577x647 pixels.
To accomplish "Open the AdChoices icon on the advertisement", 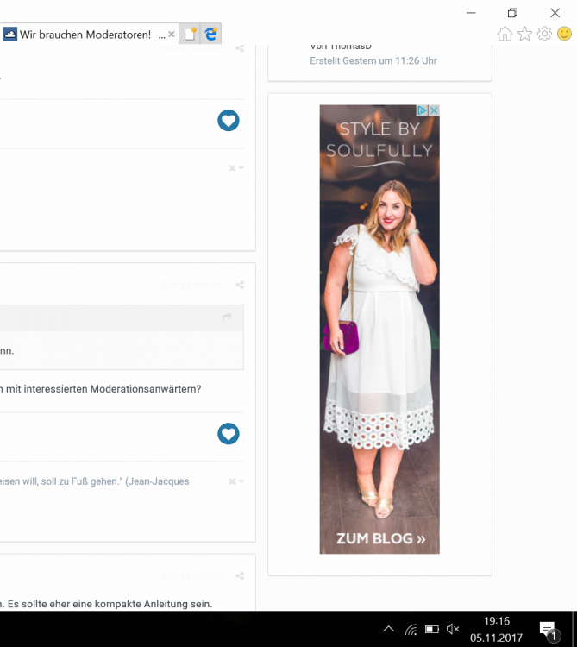I will point(423,110).
